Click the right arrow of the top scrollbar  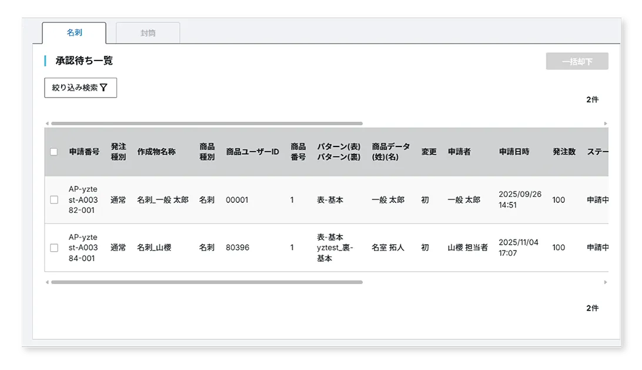(x=606, y=124)
